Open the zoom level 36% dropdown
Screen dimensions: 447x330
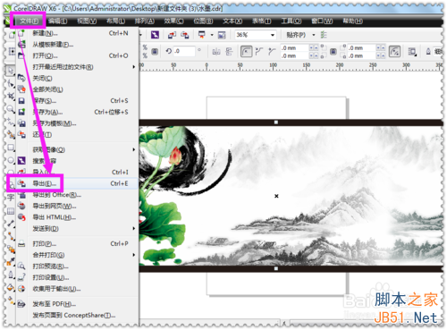273,35
